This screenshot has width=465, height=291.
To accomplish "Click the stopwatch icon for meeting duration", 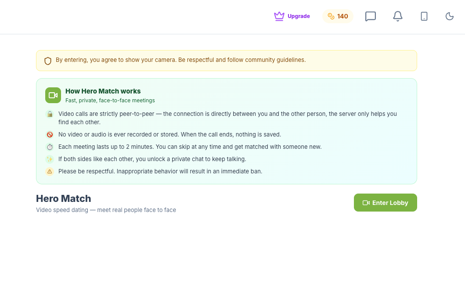I will click(x=50, y=147).
